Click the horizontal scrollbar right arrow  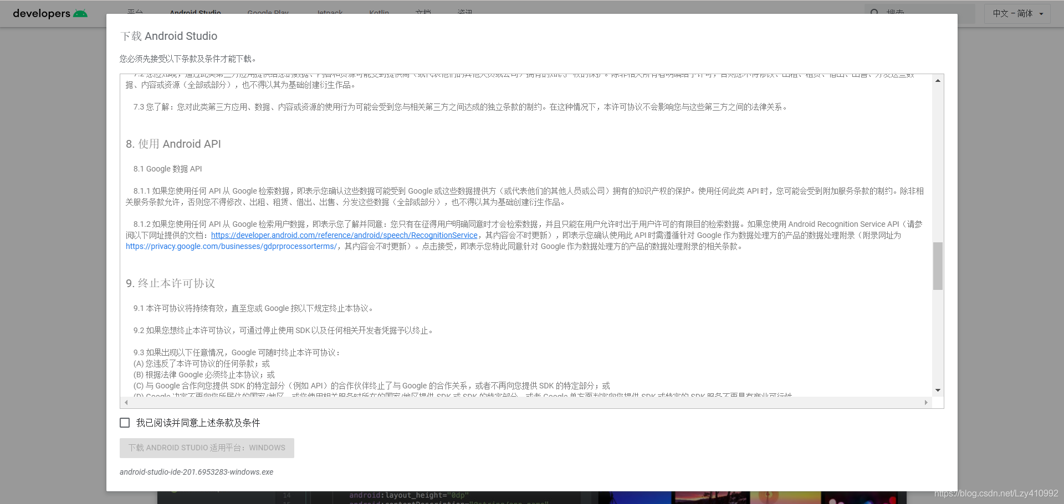926,402
